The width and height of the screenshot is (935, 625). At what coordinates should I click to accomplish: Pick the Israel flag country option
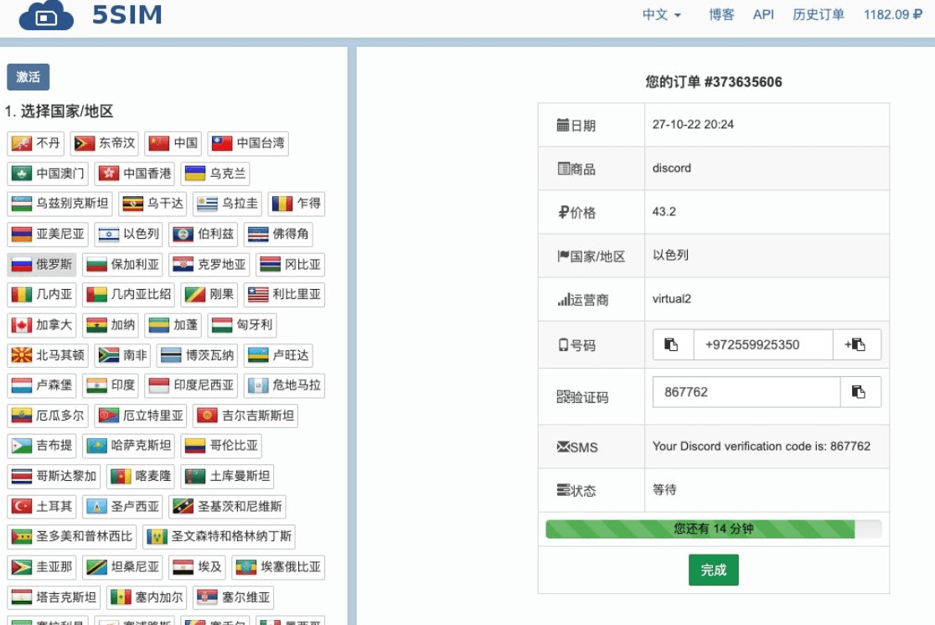pos(127,235)
